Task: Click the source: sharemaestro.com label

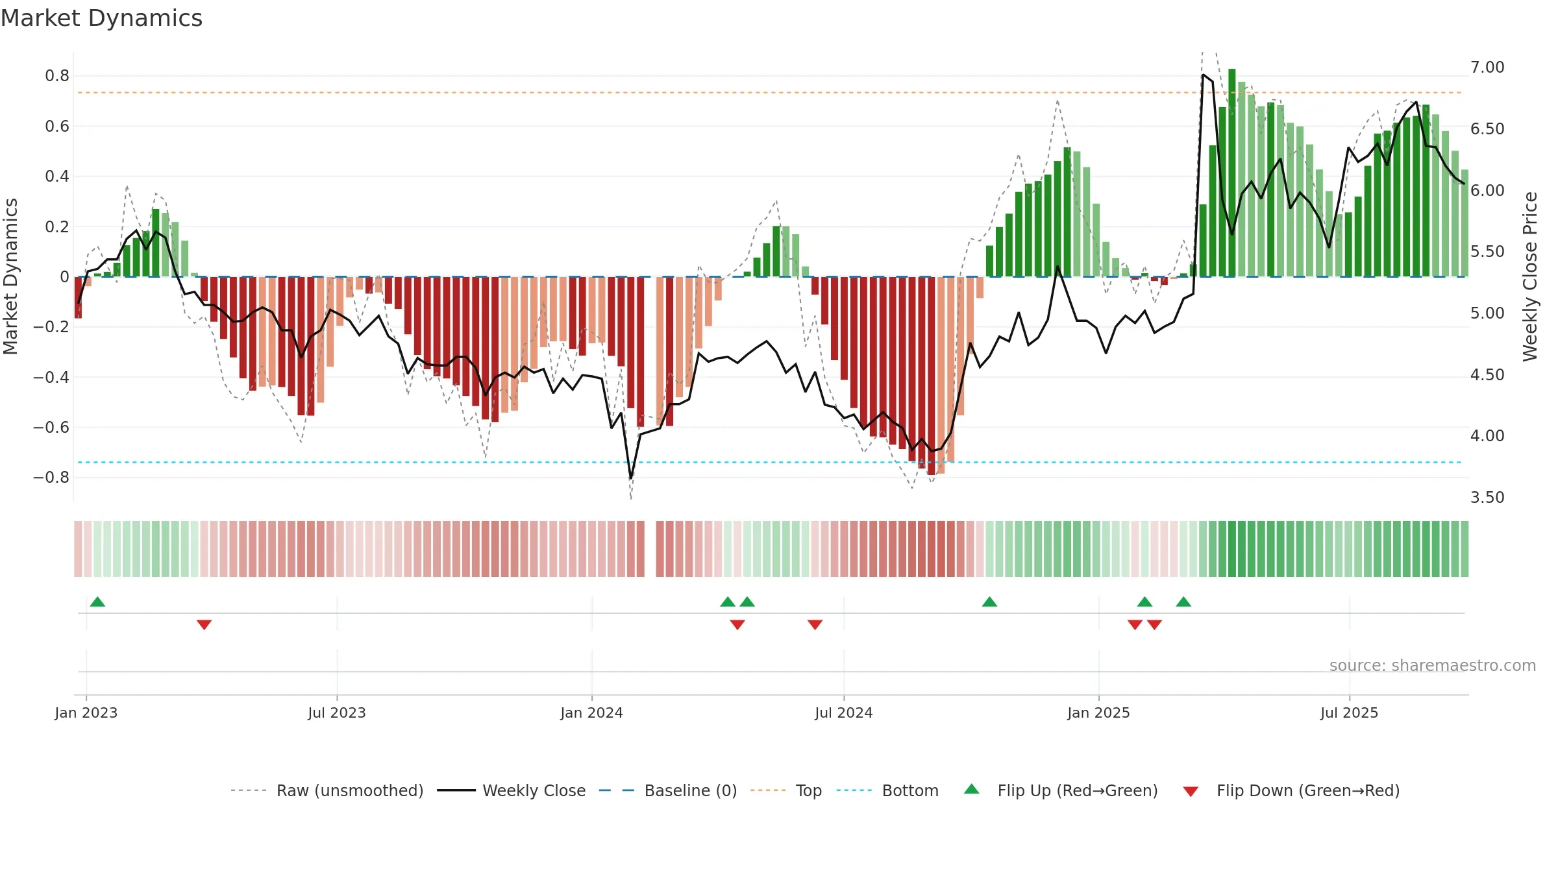Action: [1433, 666]
